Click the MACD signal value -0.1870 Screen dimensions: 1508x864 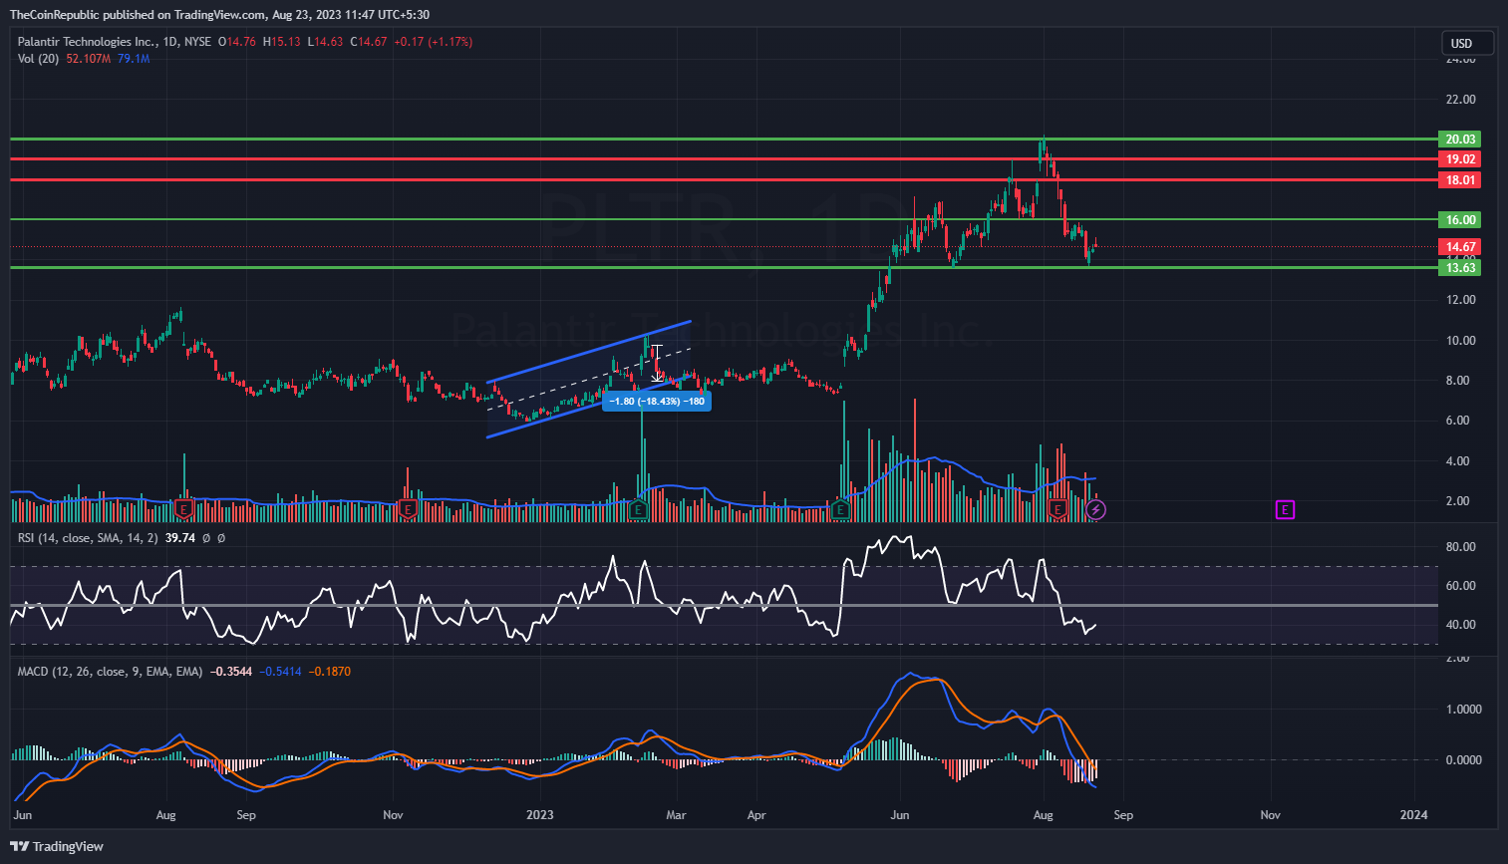pos(329,672)
